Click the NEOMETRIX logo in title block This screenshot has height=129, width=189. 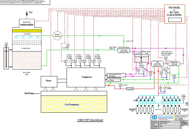click(x=163, y=117)
